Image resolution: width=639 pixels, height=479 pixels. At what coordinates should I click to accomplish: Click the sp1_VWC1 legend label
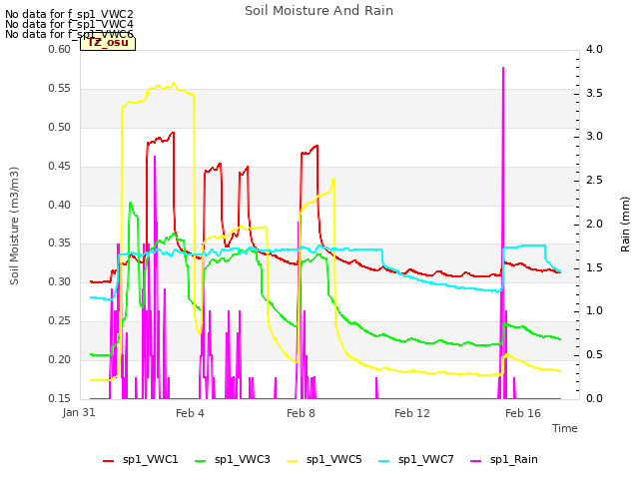pos(151,459)
